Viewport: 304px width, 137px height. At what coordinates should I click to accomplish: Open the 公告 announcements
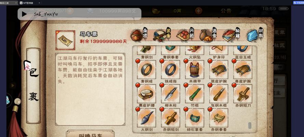(x=226, y=11)
